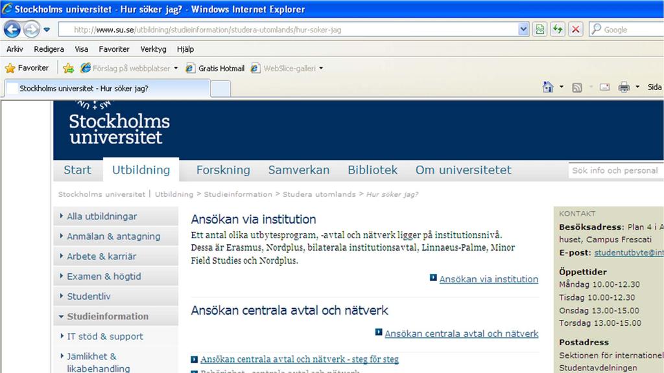Open the address bar history dropdown
This screenshot has height=373, width=664.
coord(523,30)
